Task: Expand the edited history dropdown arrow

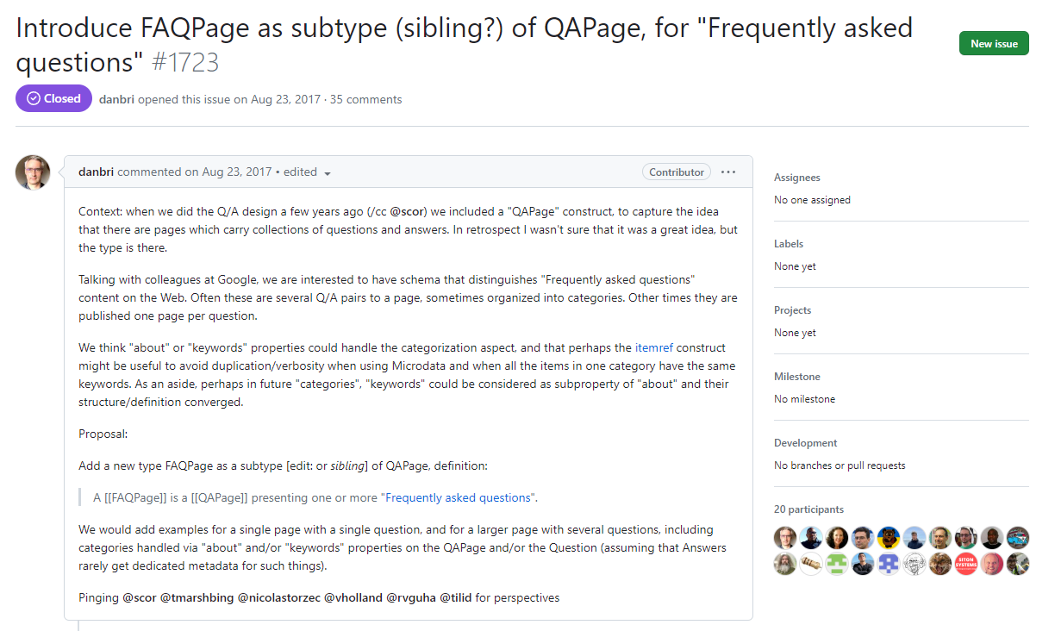Action: pos(328,173)
